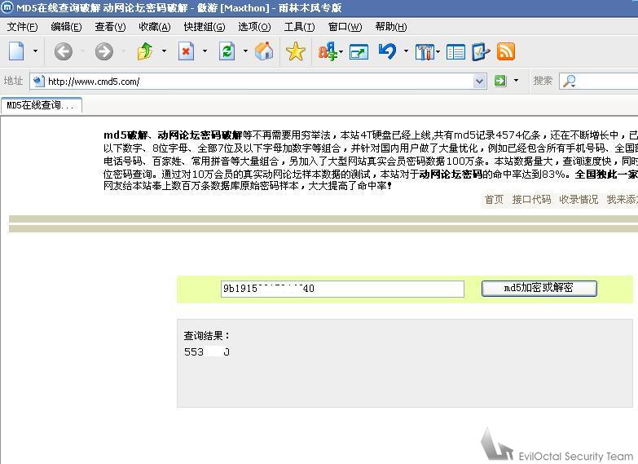638x464 pixels.
Task: Open the 收录情况 link
Action: pos(579,199)
